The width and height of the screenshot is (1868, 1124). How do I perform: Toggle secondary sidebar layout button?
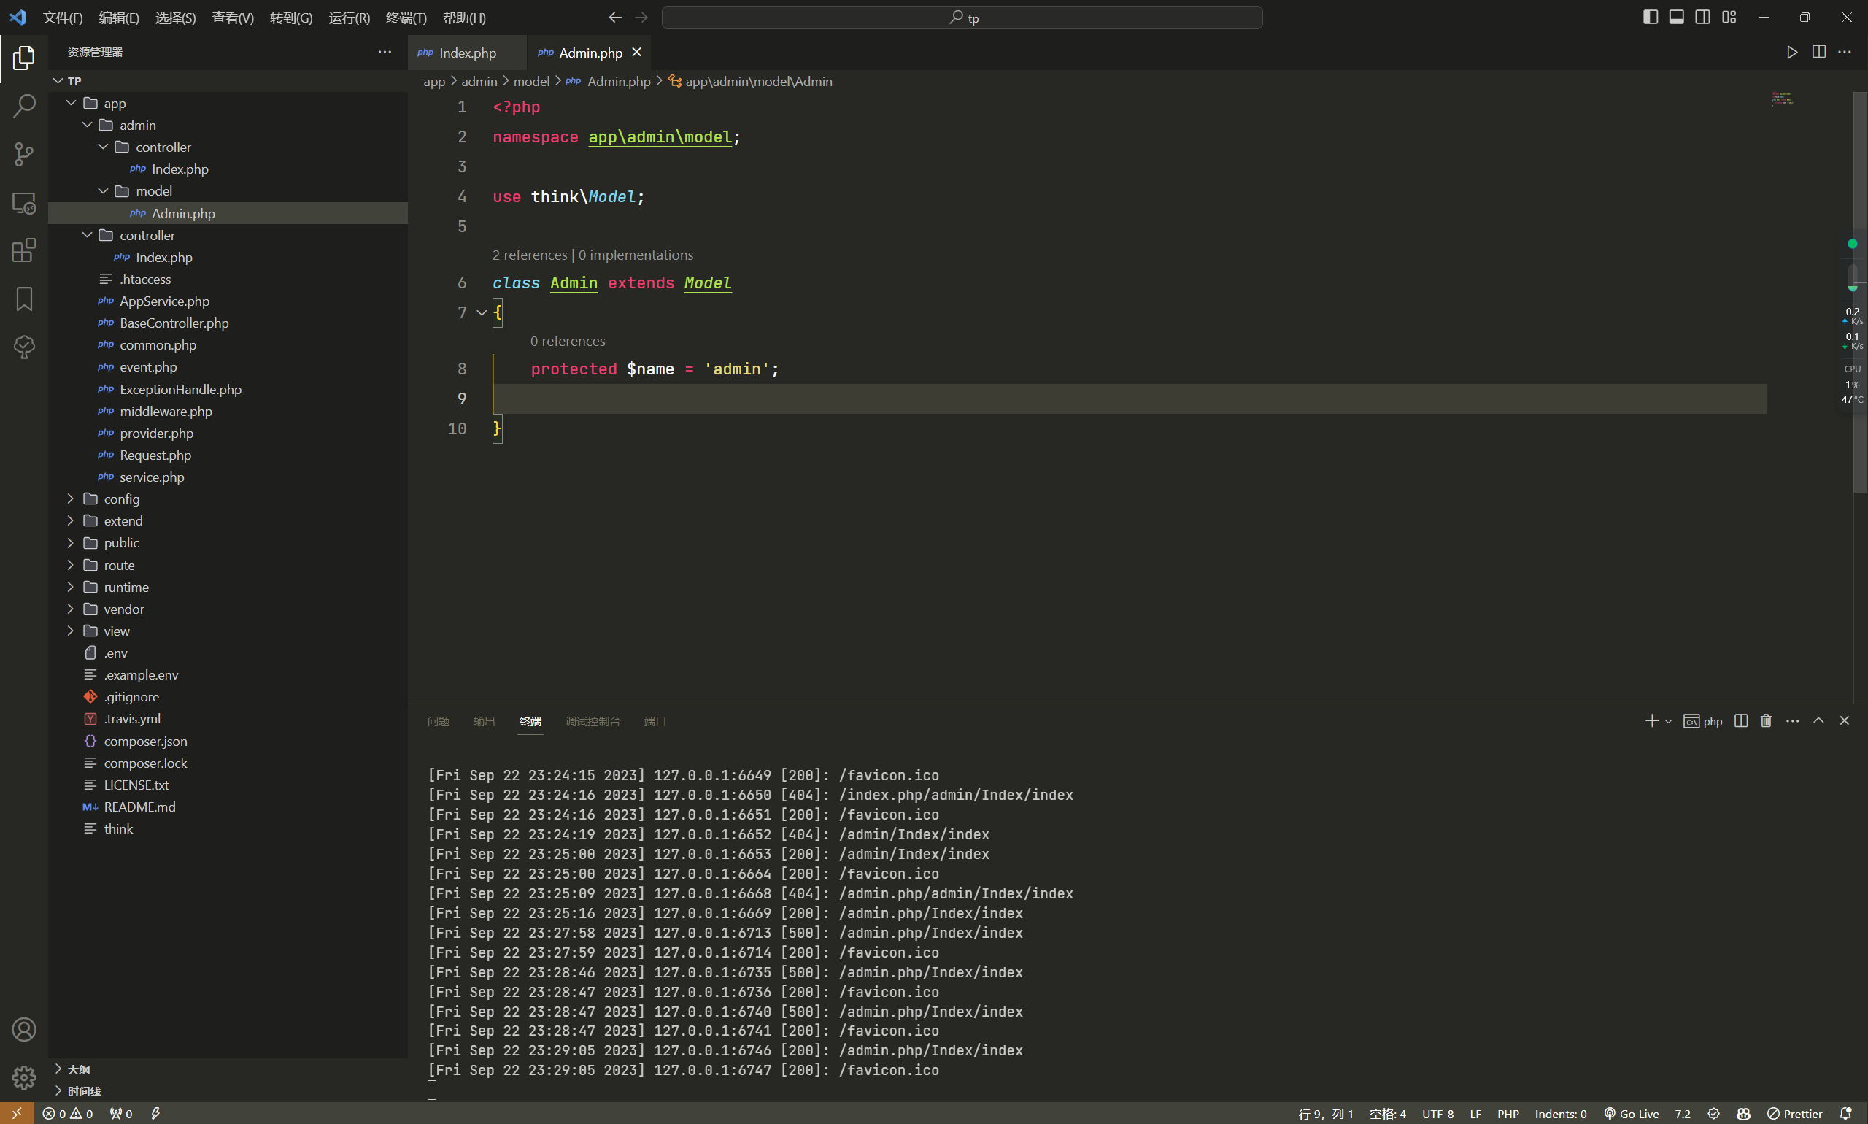[1702, 18]
